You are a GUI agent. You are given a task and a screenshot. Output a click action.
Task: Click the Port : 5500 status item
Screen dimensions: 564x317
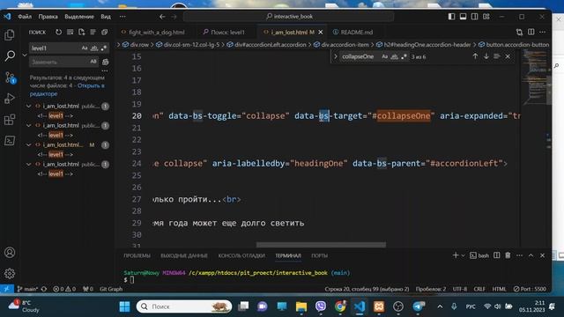coord(530,289)
